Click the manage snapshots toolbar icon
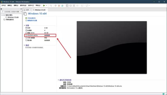The width and height of the screenshot is (167, 95). (62, 5)
